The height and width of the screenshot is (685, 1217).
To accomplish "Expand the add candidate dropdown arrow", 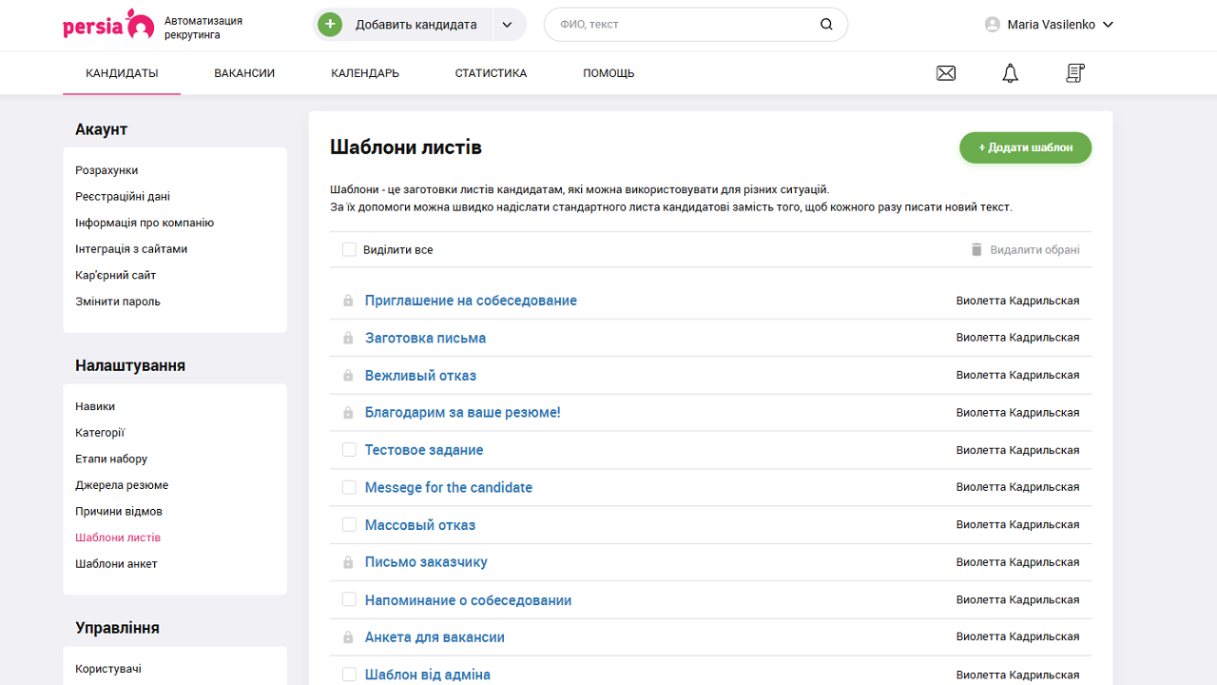I will [x=508, y=25].
